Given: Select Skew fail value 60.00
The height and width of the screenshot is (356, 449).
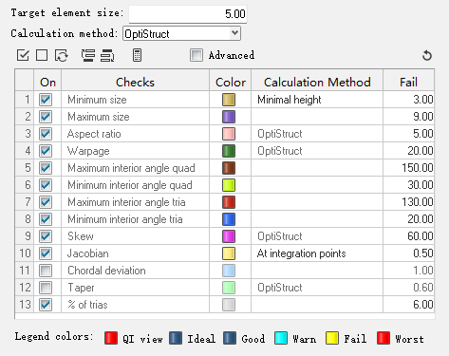Looking at the screenshot, I should [408, 236].
